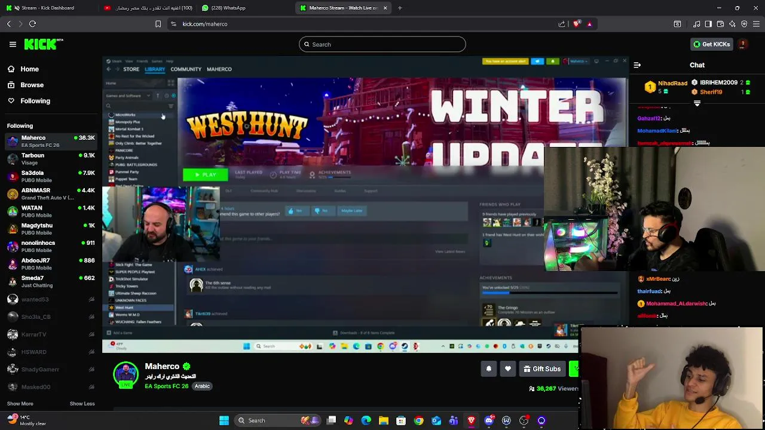Screen dimensions: 765x430
Task: Toggle the browser sidebar panel icon
Action: coord(708,24)
